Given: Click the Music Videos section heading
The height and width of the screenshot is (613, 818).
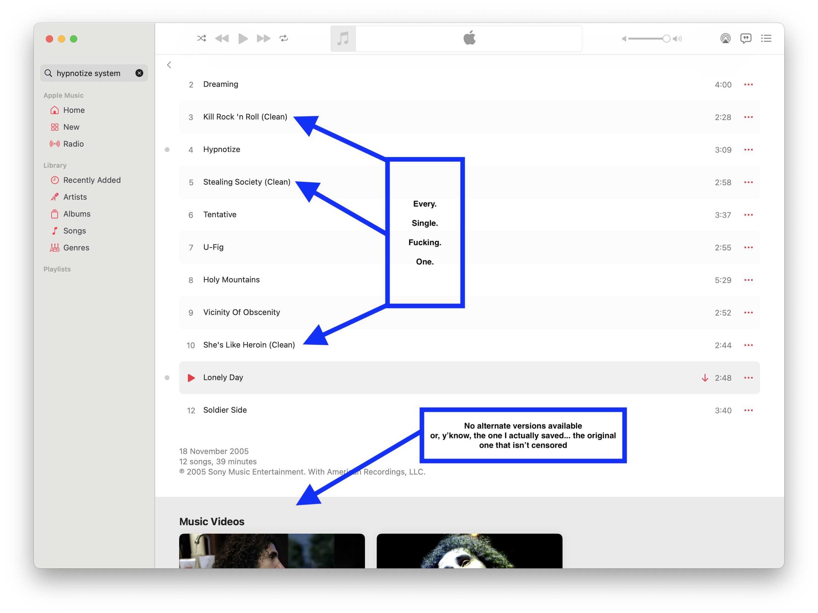Looking at the screenshot, I should (x=212, y=522).
